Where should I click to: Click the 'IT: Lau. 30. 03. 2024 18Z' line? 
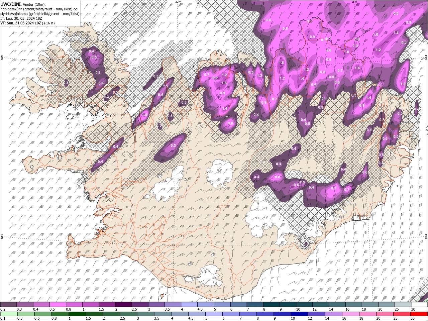tap(21, 18)
